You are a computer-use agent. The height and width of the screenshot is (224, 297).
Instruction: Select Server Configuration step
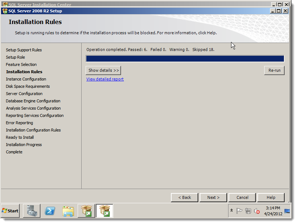[24, 94]
